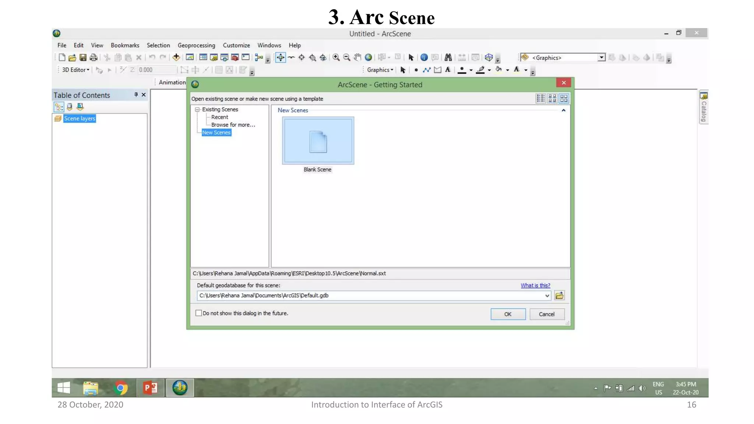Click the marker color swatch
This screenshot has height=424, width=754.
[x=462, y=70]
